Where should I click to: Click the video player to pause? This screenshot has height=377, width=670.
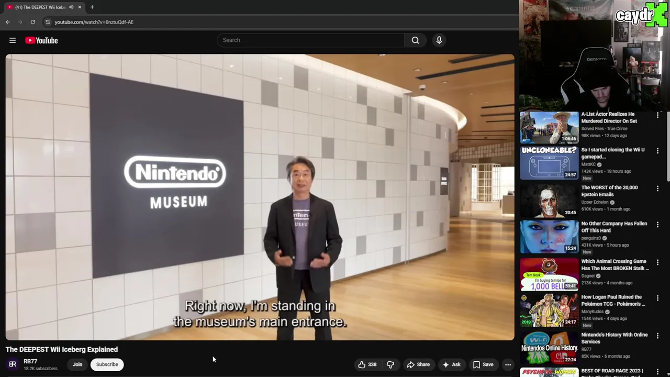pos(260,197)
